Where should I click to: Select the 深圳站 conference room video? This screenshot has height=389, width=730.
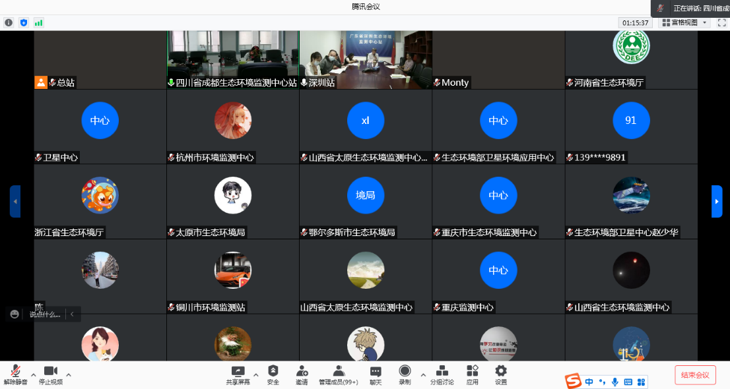366,59
